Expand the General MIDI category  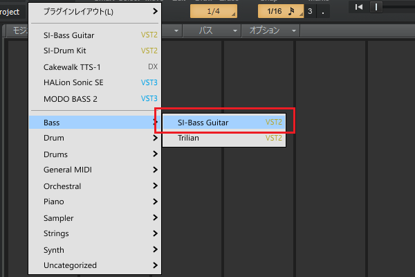(x=95, y=170)
